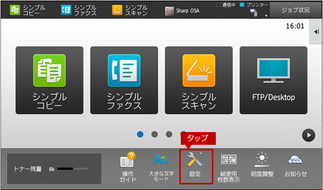This screenshot has width=323, height=190.
Task: Open the large シンプルスキャン tile
Action: [199, 80]
